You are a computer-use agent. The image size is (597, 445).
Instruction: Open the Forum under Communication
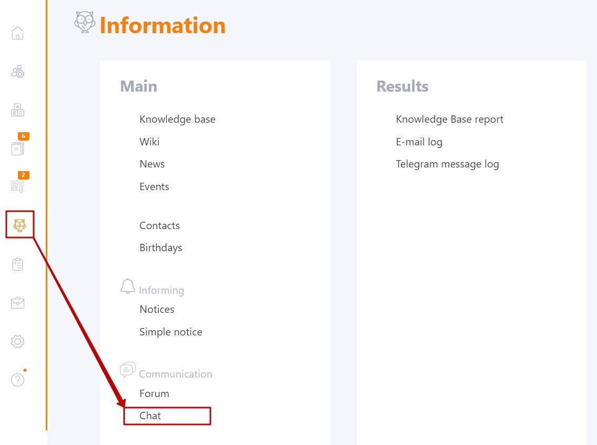point(154,393)
